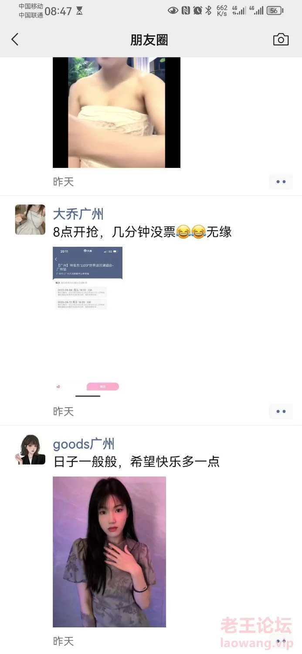Open goods广州 username link
302x654 pixels.
[84, 444]
